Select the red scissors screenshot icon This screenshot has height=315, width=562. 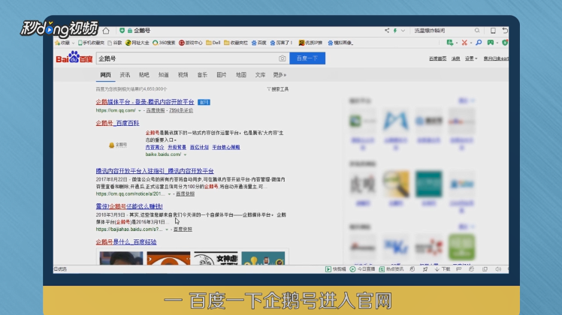tap(464, 43)
